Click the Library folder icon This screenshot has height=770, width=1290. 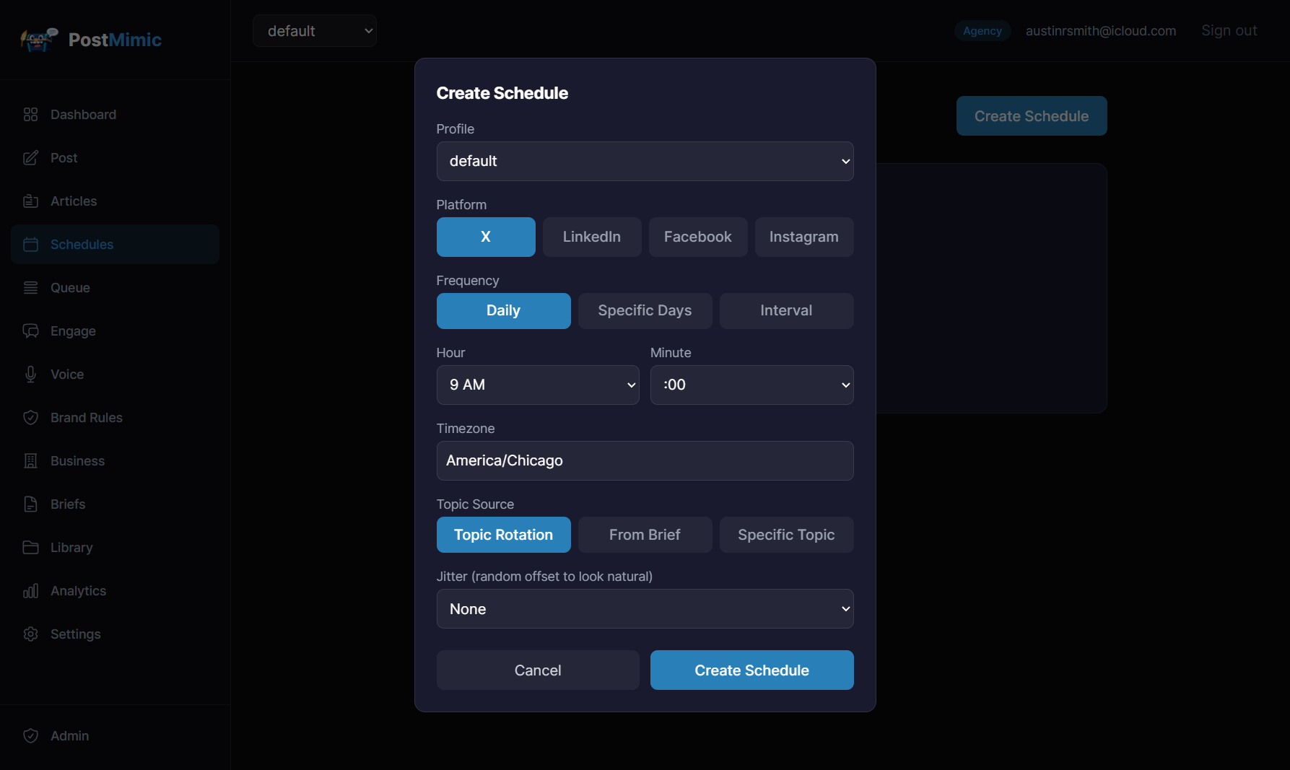click(30, 548)
